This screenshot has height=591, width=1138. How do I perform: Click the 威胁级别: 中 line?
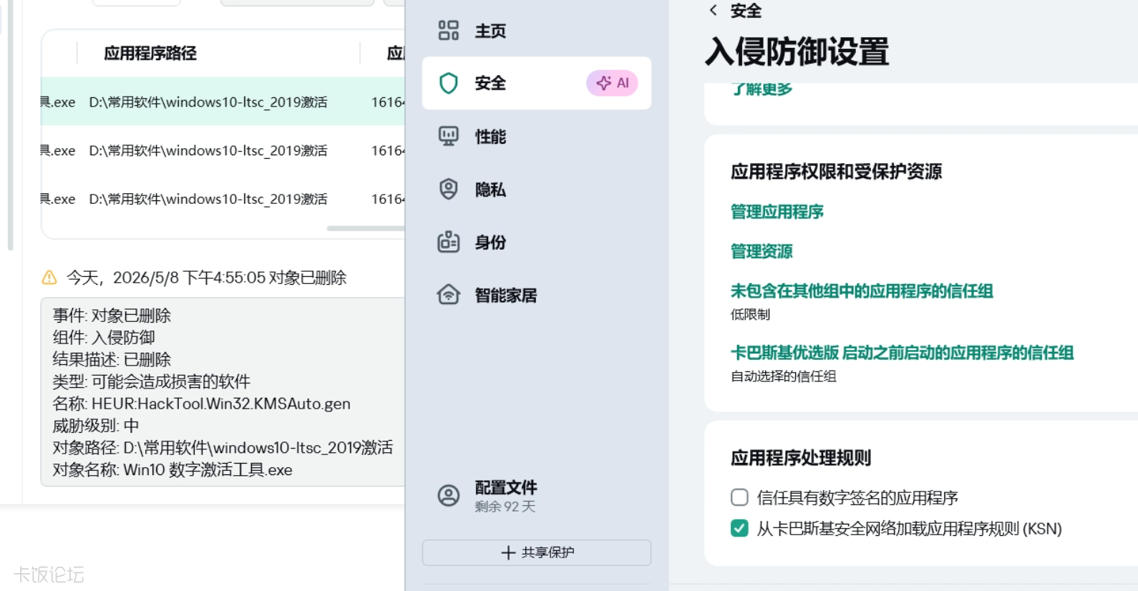[96, 426]
